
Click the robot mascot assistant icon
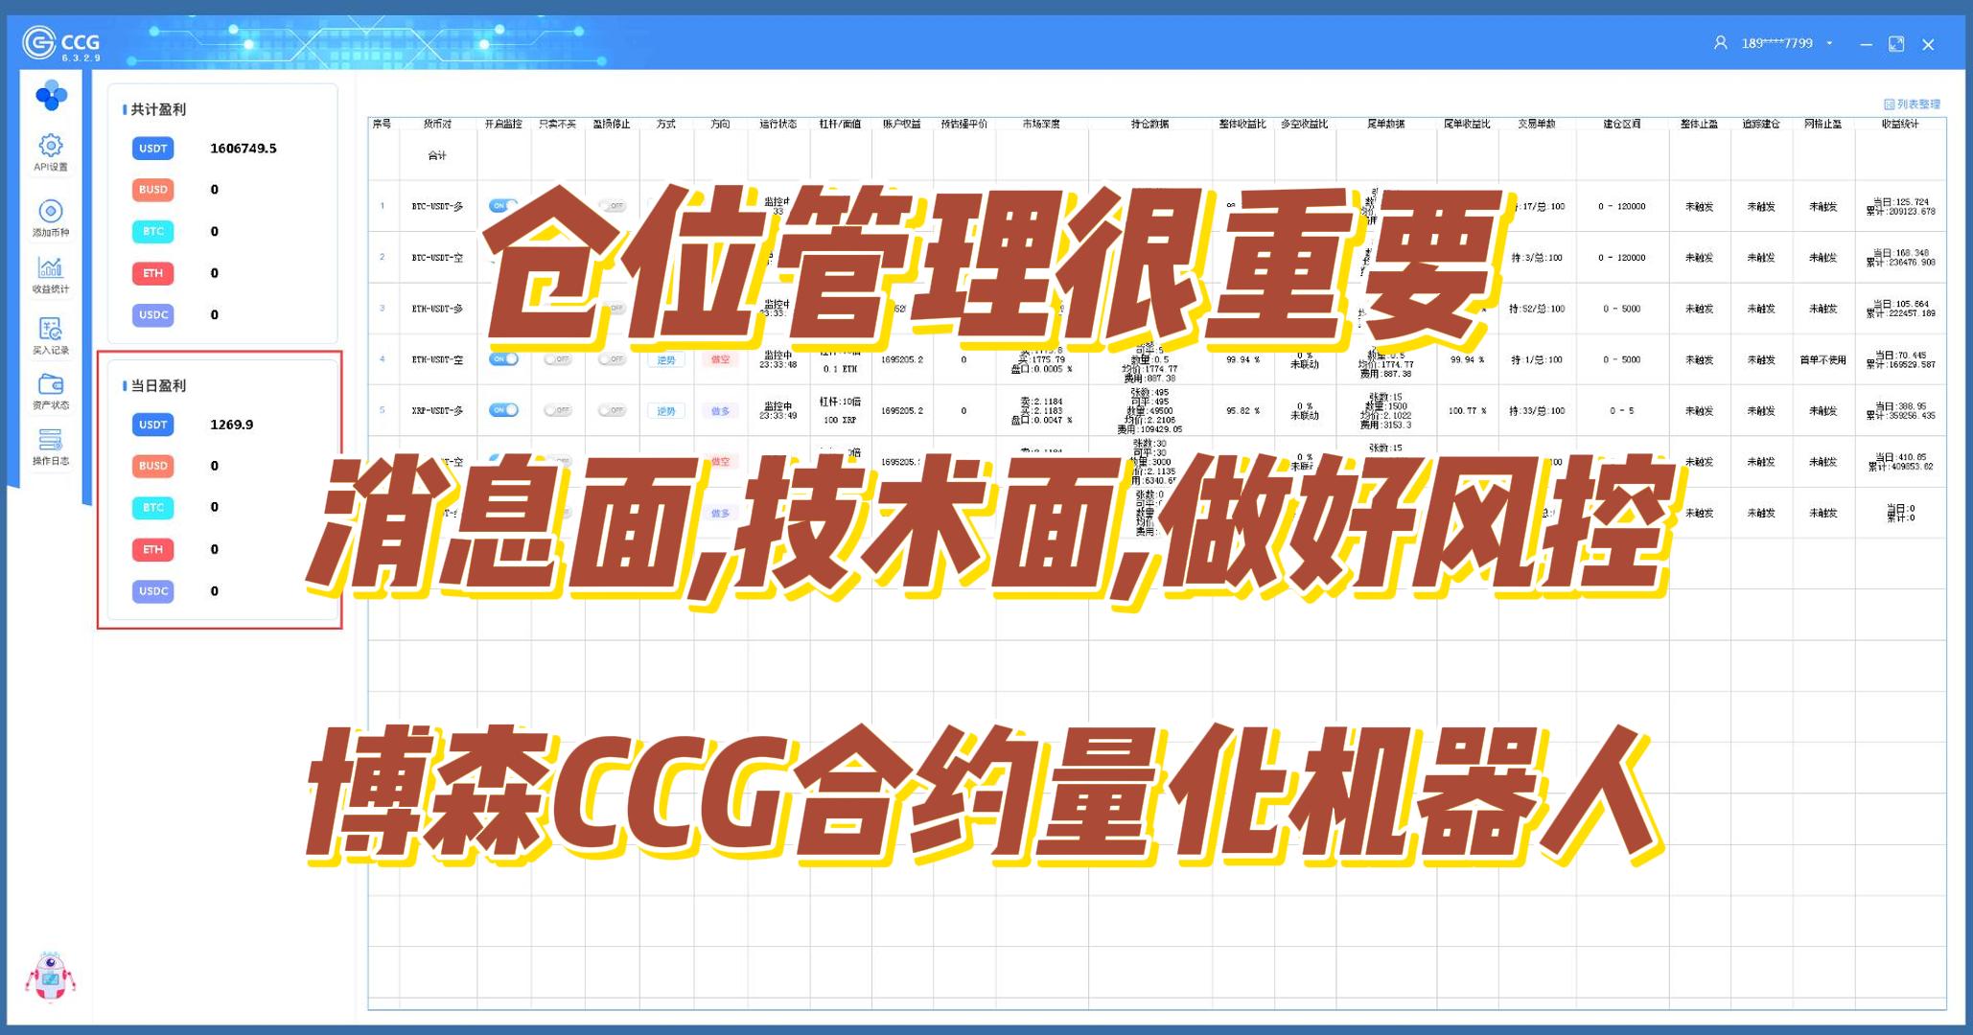pyautogui.click(x=50, y=977)
